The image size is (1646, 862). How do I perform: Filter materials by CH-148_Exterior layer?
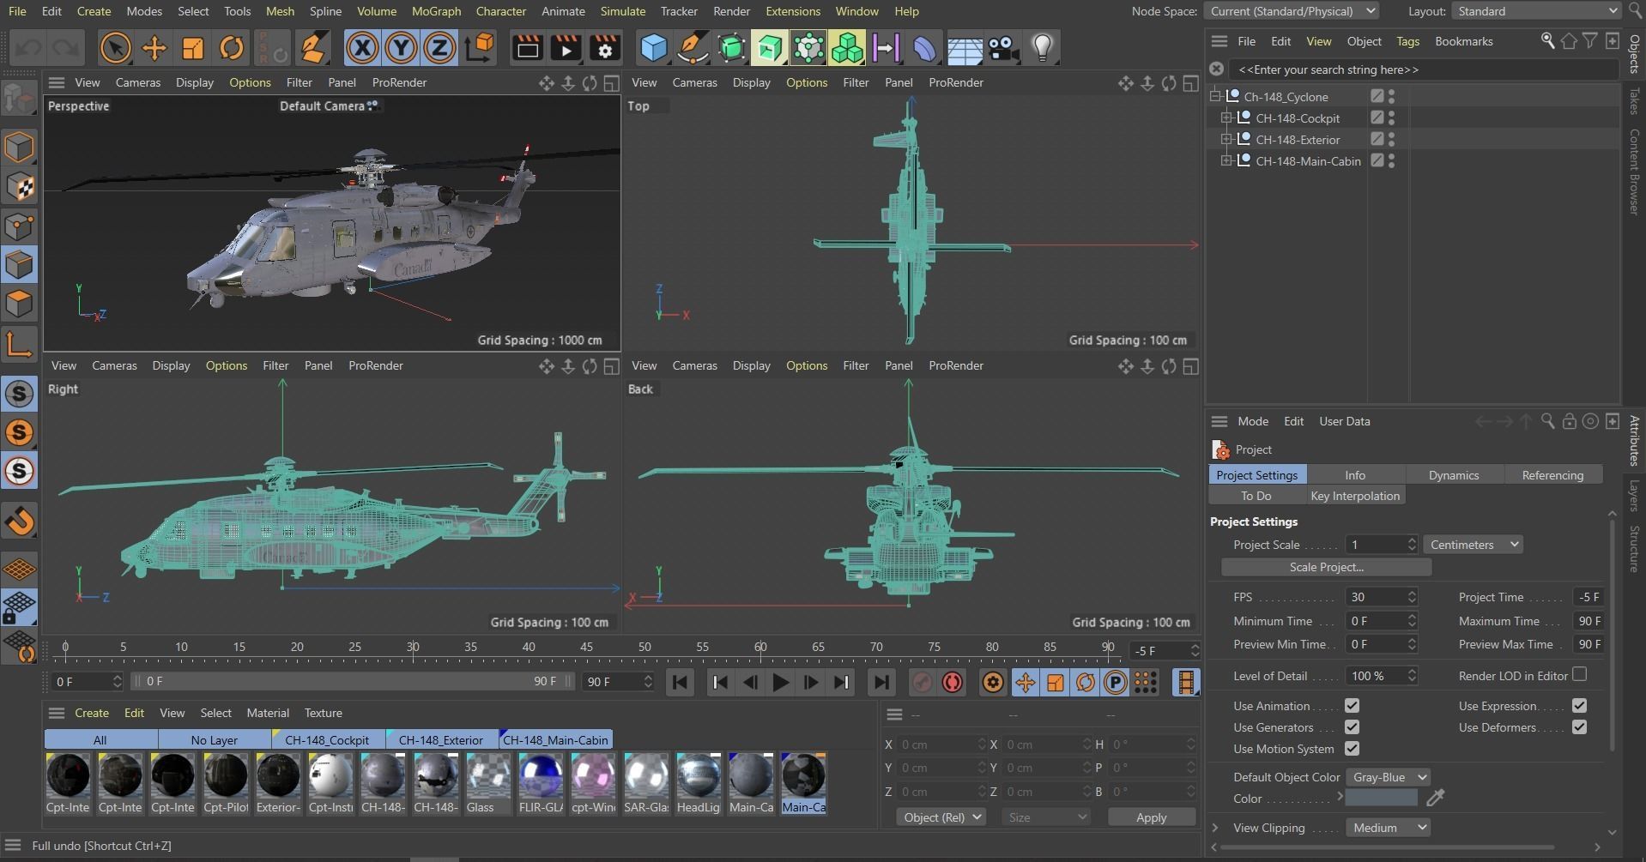pyautogui.click(x=441, y=739)
